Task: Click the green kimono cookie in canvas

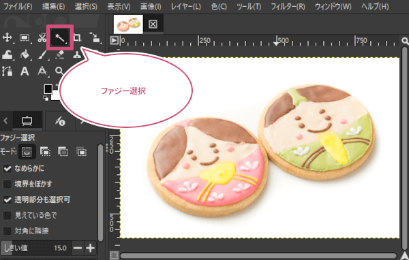Action: (x=317, y=132)
